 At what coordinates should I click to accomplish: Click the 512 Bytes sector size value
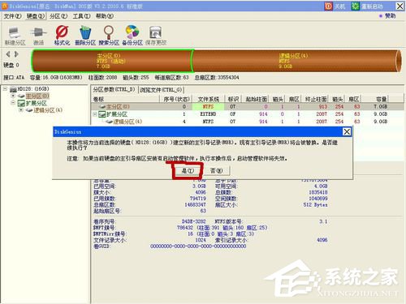316,205
